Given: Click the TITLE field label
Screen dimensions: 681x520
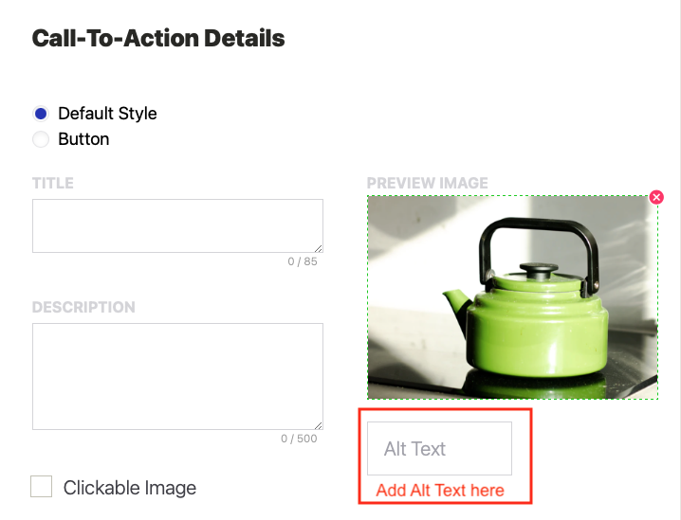Looking at the screenshot, I should (x=53, y=183).
